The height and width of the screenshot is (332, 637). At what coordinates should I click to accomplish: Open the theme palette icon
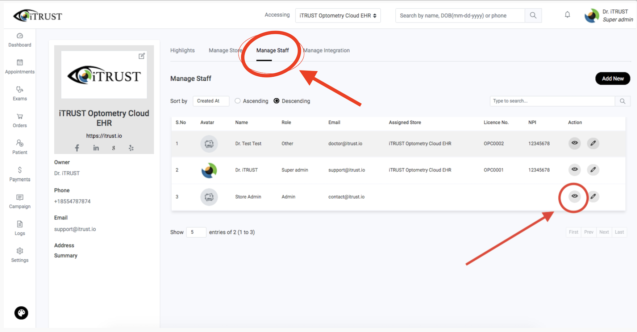(21, 313)
